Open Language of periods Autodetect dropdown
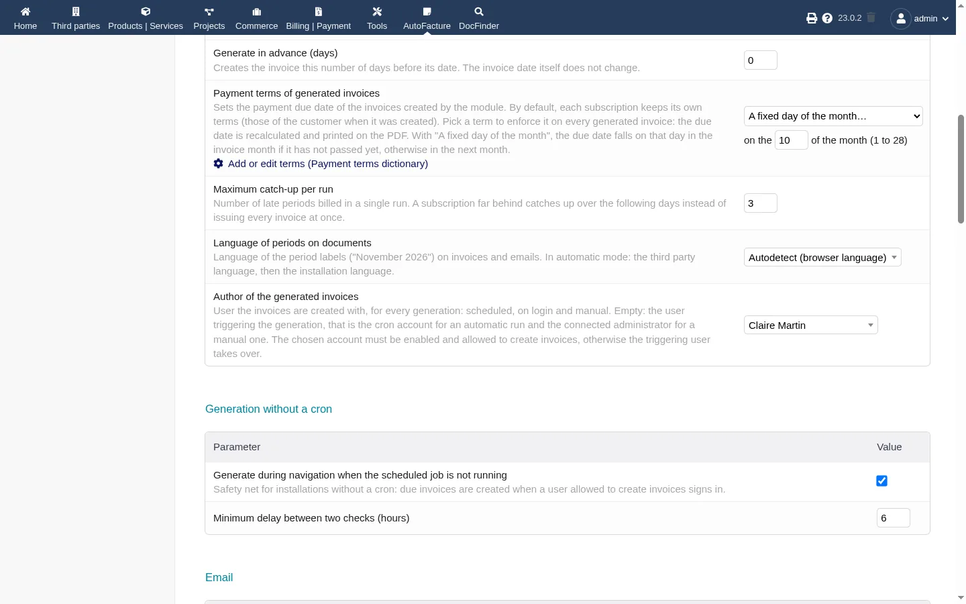Image resolution: width=966 pixels, height=604 pixels. [822, 258]
